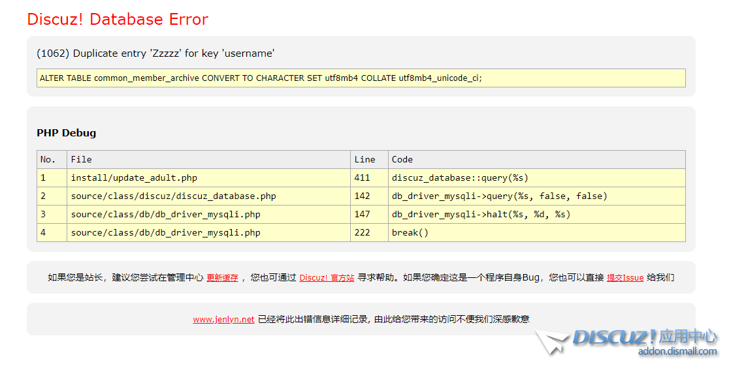Click db_driver_mysqli.php file cell in row 3
This screenshot has width=729, height=368.
[209, 214]
